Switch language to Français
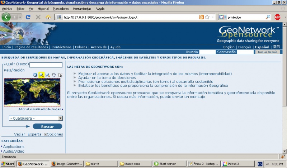287x168 pixels. coord(245,47)
